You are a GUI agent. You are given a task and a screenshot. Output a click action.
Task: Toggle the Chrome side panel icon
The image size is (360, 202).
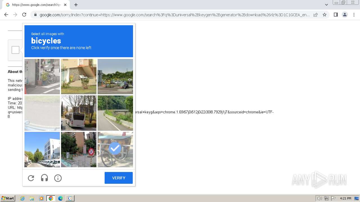[336, 15]
